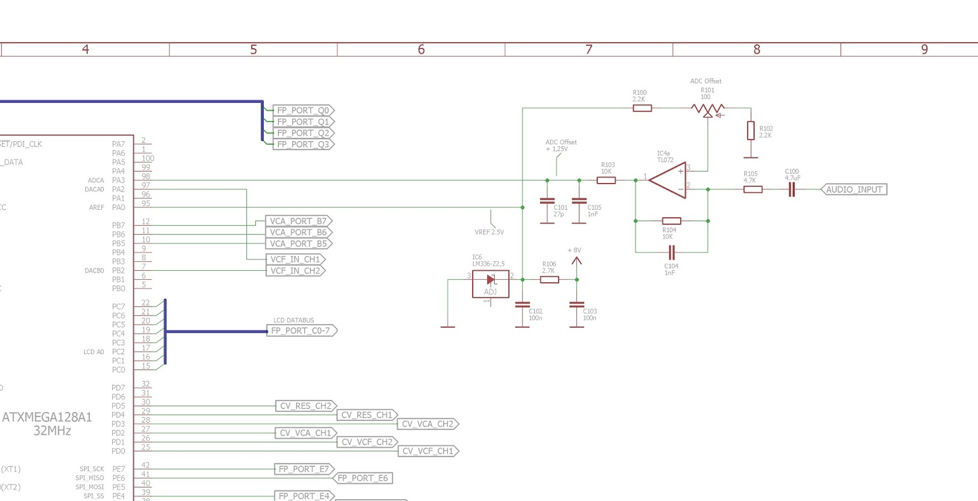Click the +8V supply arrow symbol
The image size is (978, 501).
coord(576,260)
